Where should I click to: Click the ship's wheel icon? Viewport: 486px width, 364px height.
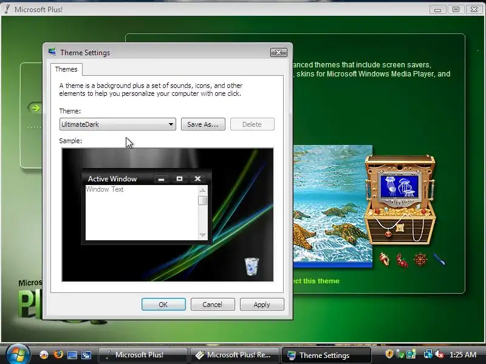(x=420, y=260)
